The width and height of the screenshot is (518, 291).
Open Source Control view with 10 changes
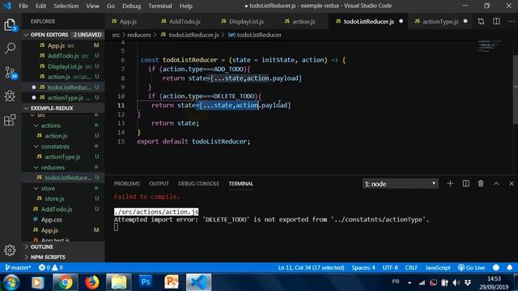coord(11,72)
